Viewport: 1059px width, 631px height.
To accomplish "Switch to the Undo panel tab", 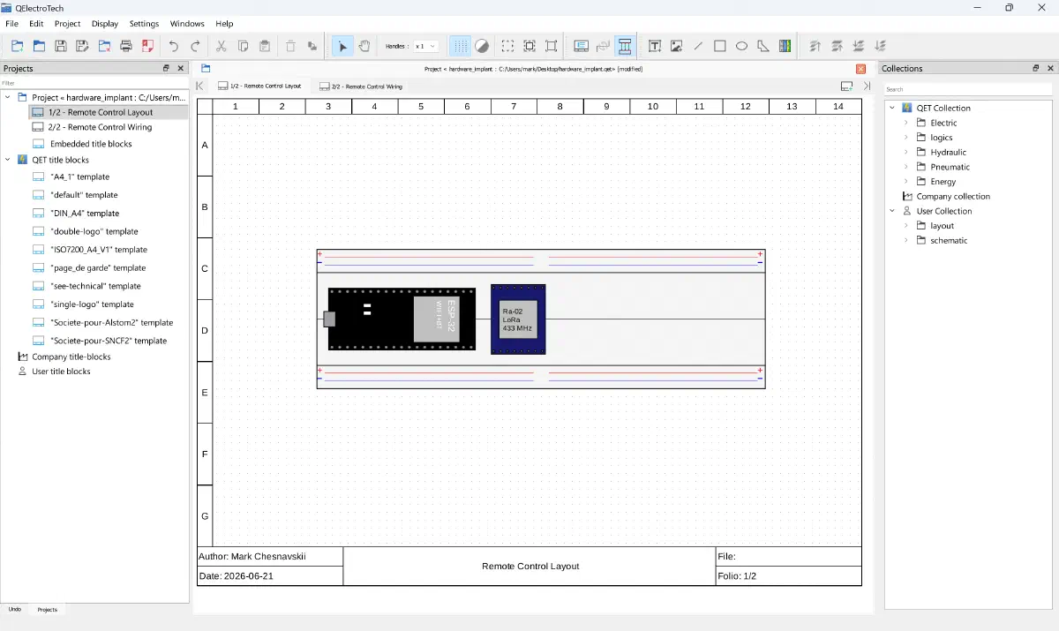I will (15, 609).
